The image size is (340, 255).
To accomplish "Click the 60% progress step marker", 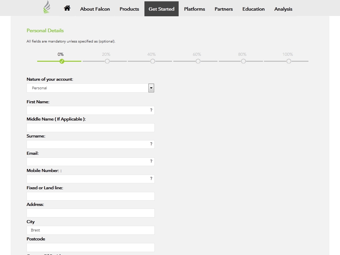I will coord(198,61).
